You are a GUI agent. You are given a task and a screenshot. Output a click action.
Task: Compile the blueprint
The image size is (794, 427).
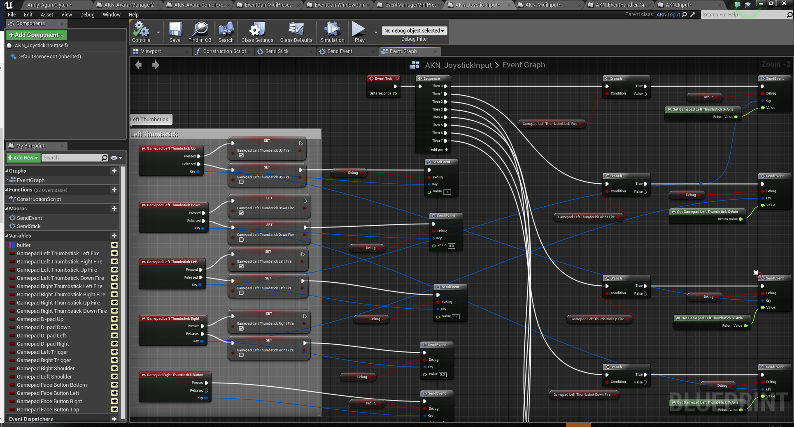click(141, 32)
